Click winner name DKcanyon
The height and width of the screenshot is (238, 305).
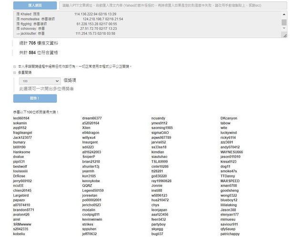pyautogui.click(x=229, y=118)
